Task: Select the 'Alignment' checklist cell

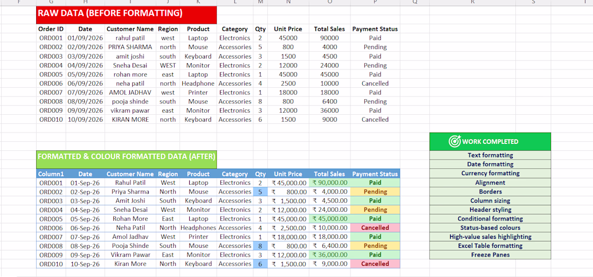Action: (490, 183)
